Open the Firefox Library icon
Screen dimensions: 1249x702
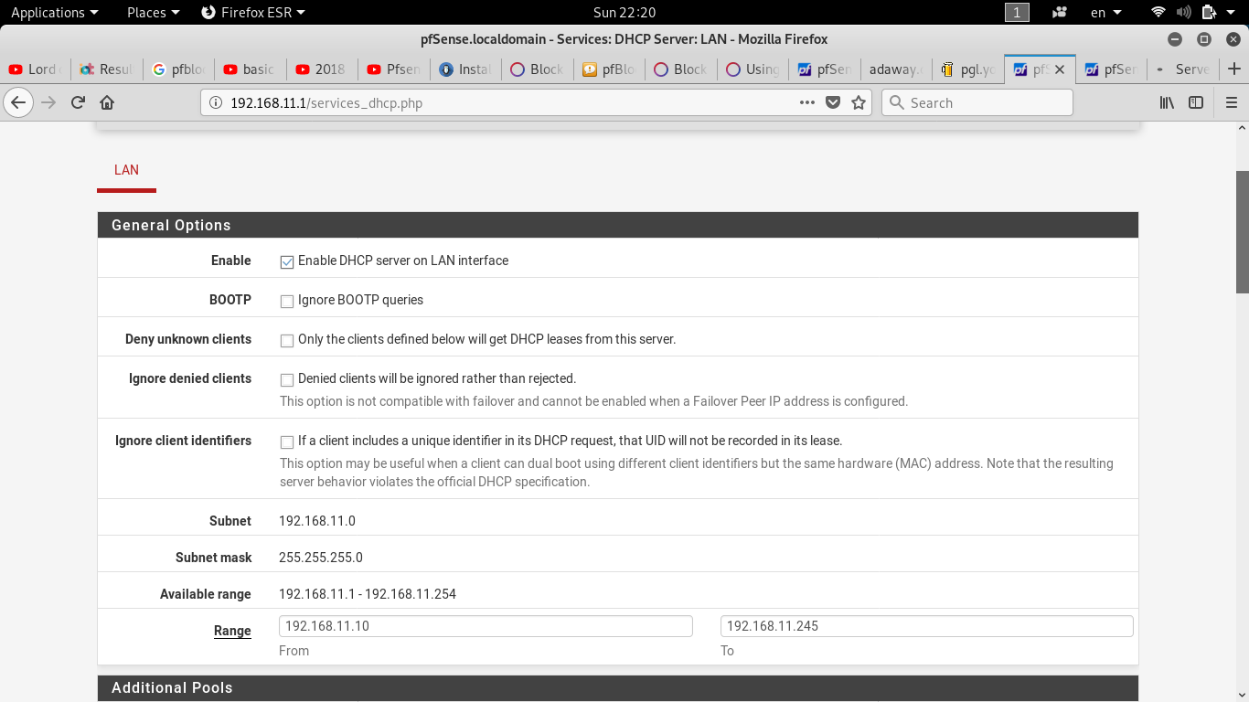(1167, 102)
